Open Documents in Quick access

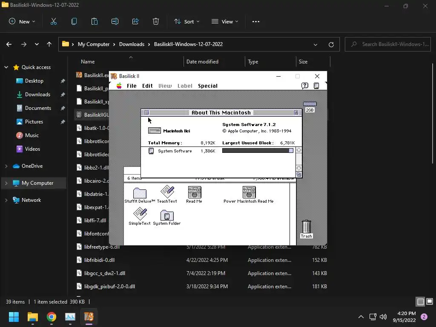click(38, 108)
